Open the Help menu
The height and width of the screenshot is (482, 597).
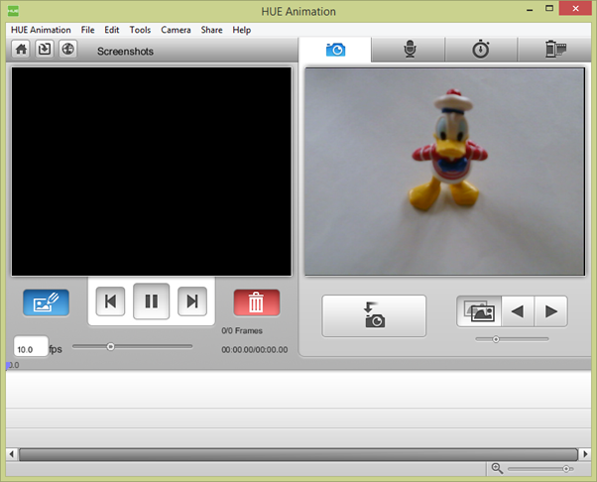pyautogui.click(x=242, y=30)
